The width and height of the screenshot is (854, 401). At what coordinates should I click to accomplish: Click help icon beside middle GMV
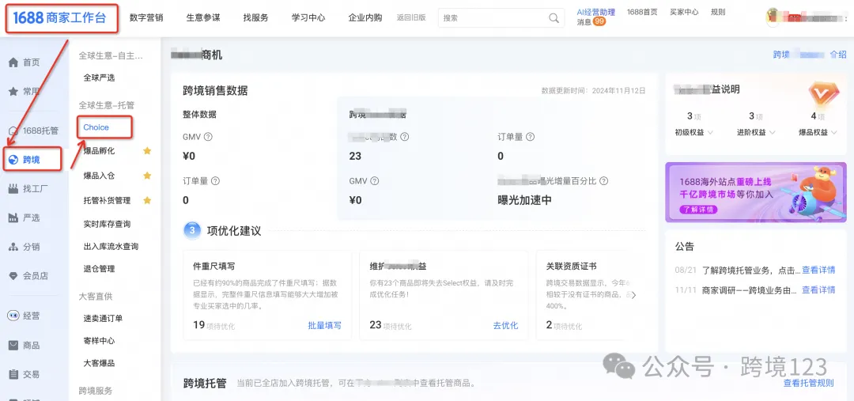pos(374,181)
